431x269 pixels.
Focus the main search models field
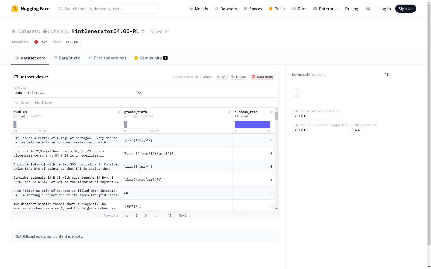(x=108, y=9)
